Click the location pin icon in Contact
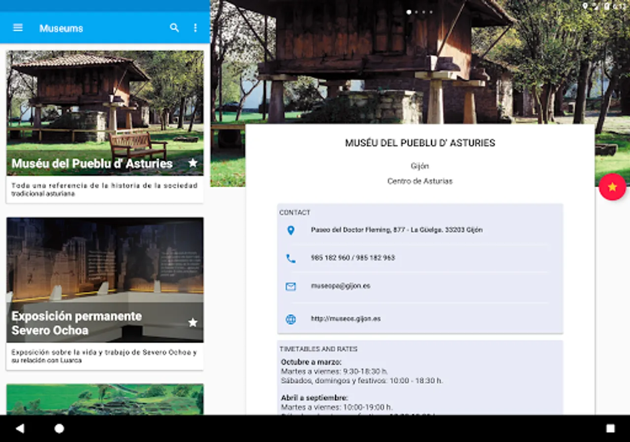630x442 pixels. point(291,230)
